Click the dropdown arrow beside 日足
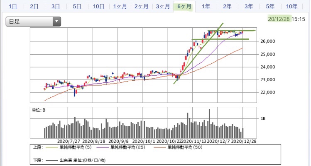 click(x=57, y=22)
